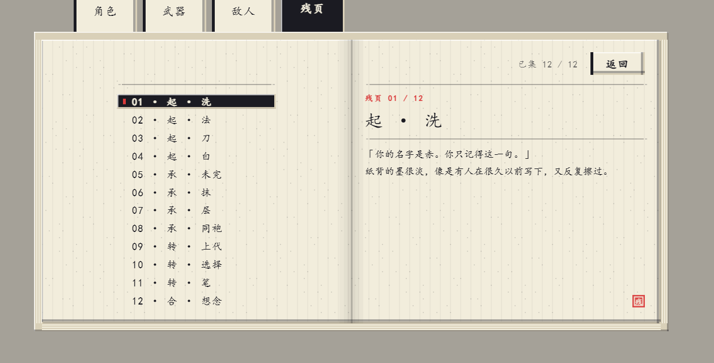Image resolution: width=714 pixels, height=363 pixels.
Task: Click the 返回 button
Action: click(617, 64)
